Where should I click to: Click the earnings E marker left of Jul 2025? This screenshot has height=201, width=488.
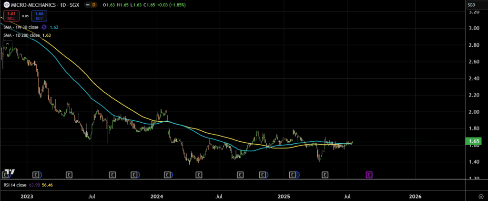[325, 175]
